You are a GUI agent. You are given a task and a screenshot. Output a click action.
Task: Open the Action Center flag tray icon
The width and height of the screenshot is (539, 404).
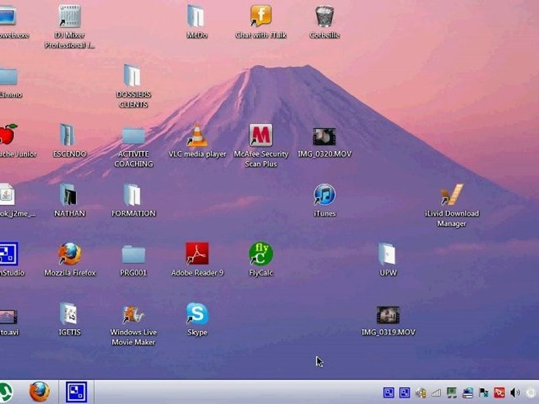[x=483, y=392]
